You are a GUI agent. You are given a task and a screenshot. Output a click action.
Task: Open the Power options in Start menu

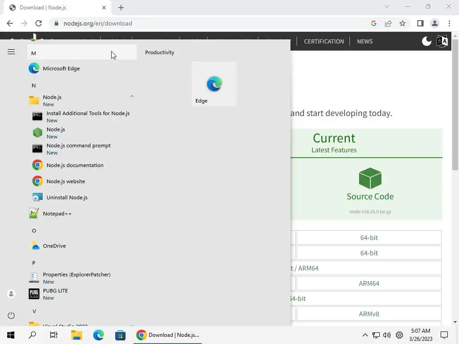click(11, 315)
